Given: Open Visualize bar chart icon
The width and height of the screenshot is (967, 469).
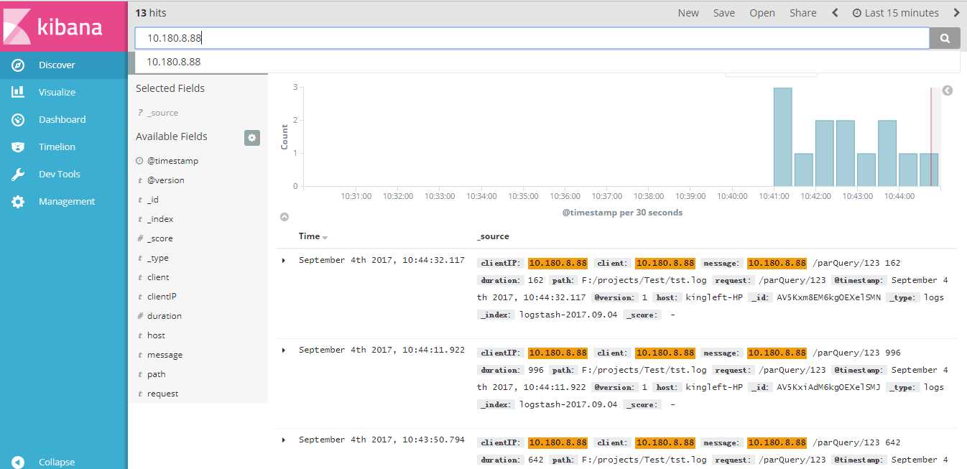Looking at the screenshot, I should click(x=18, y=92).
